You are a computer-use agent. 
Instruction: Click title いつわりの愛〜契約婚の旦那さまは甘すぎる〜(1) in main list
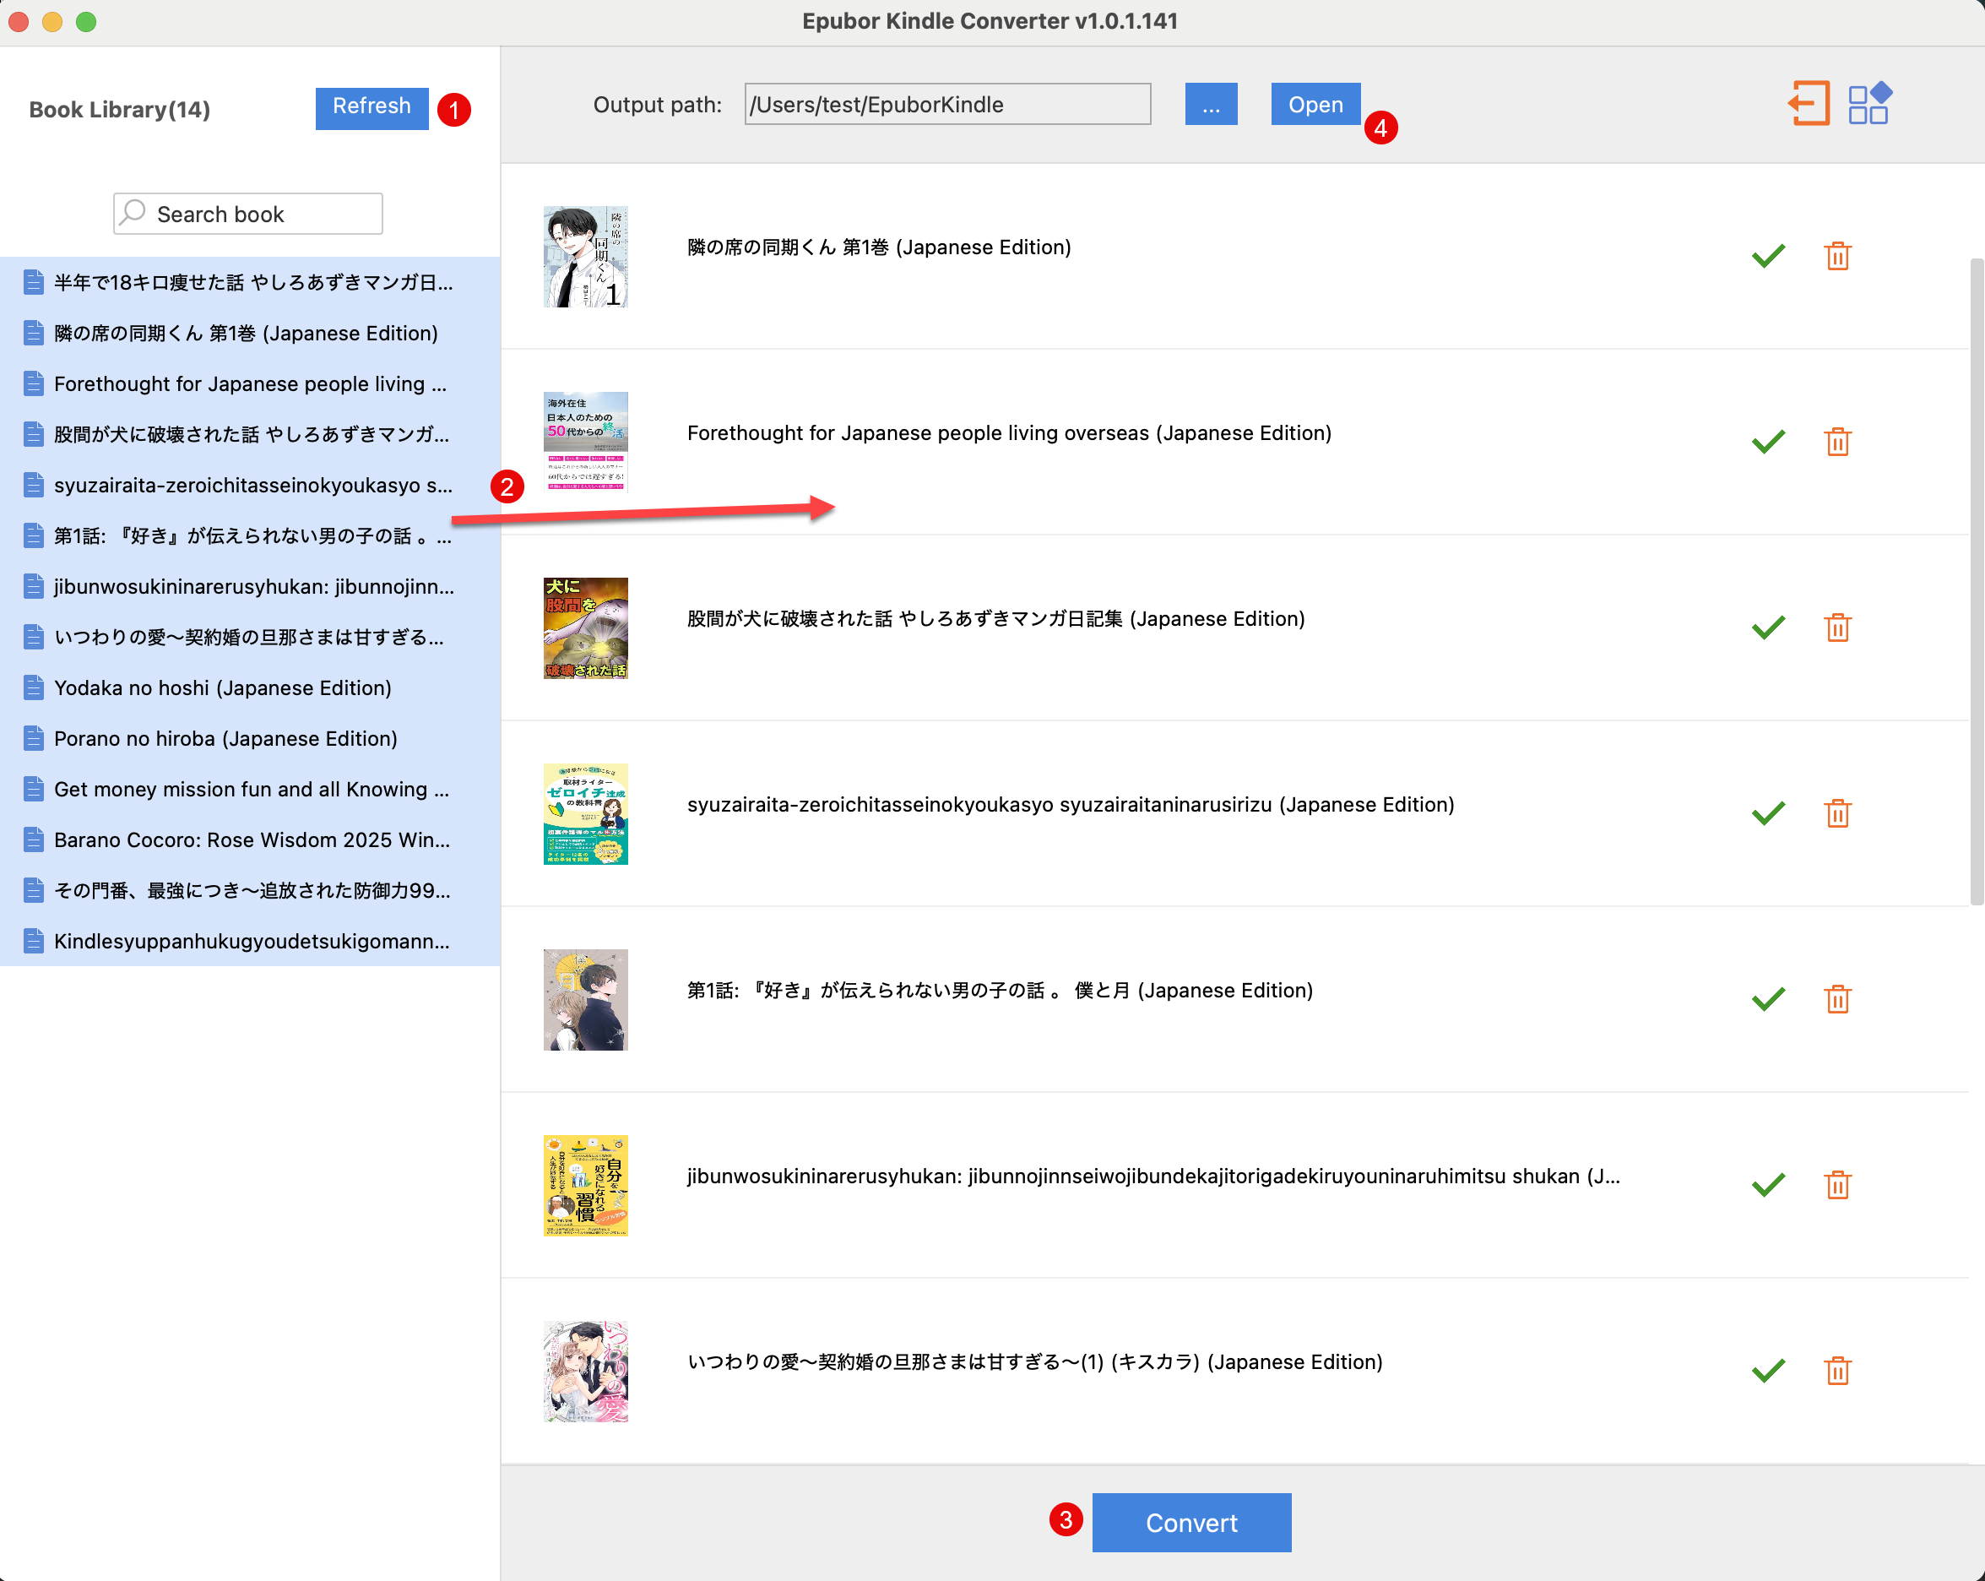(x=1034, y=1362)
